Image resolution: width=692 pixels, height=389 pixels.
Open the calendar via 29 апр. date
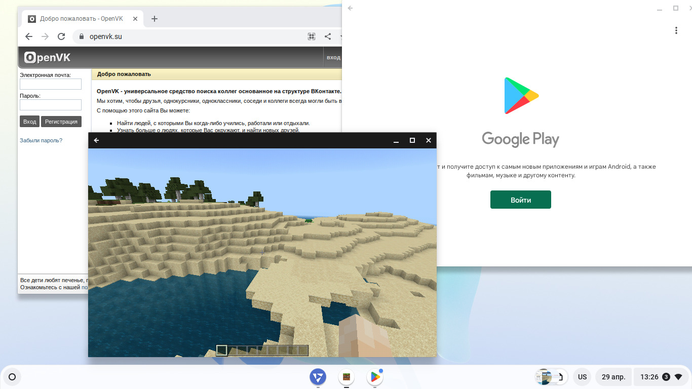tap(613, 377)
